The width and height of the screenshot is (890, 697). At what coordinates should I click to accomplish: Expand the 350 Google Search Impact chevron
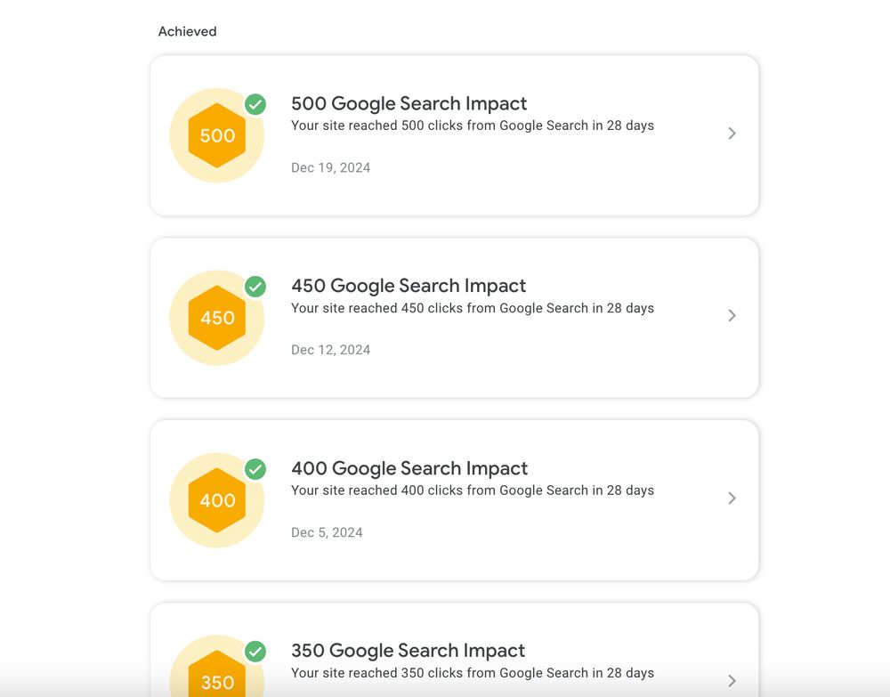(732, 681)
